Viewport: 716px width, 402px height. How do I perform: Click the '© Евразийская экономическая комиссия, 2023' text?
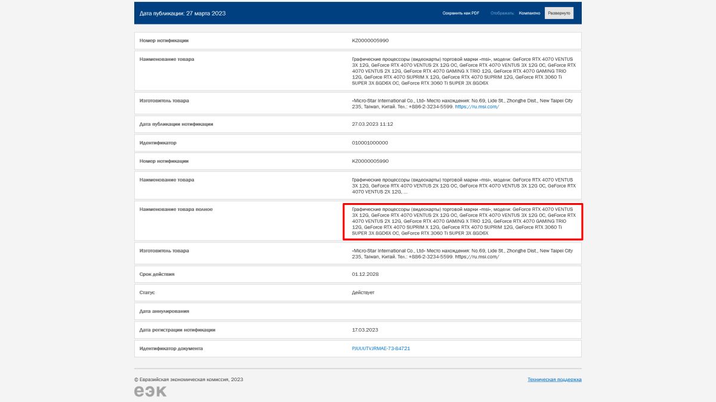(189, 379)
